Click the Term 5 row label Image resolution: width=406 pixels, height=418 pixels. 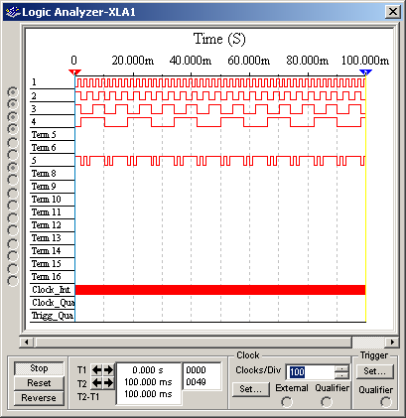[44, 135]
